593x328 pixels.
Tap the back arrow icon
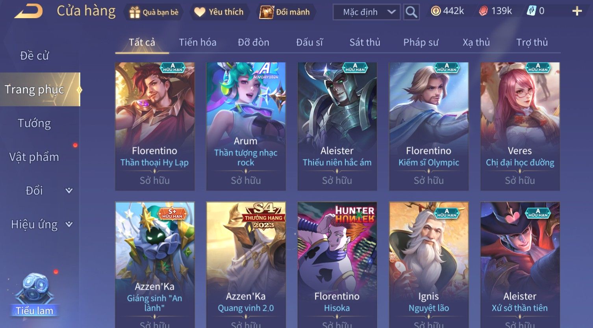click(28, 11)
